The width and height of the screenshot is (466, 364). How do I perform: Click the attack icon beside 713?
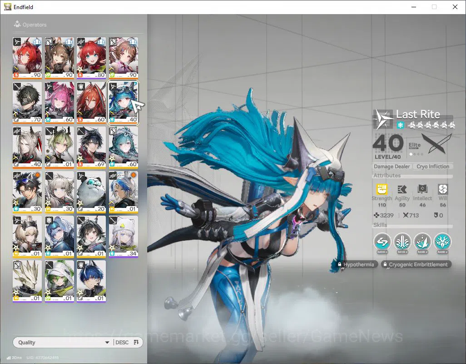[x=406, y=215]
